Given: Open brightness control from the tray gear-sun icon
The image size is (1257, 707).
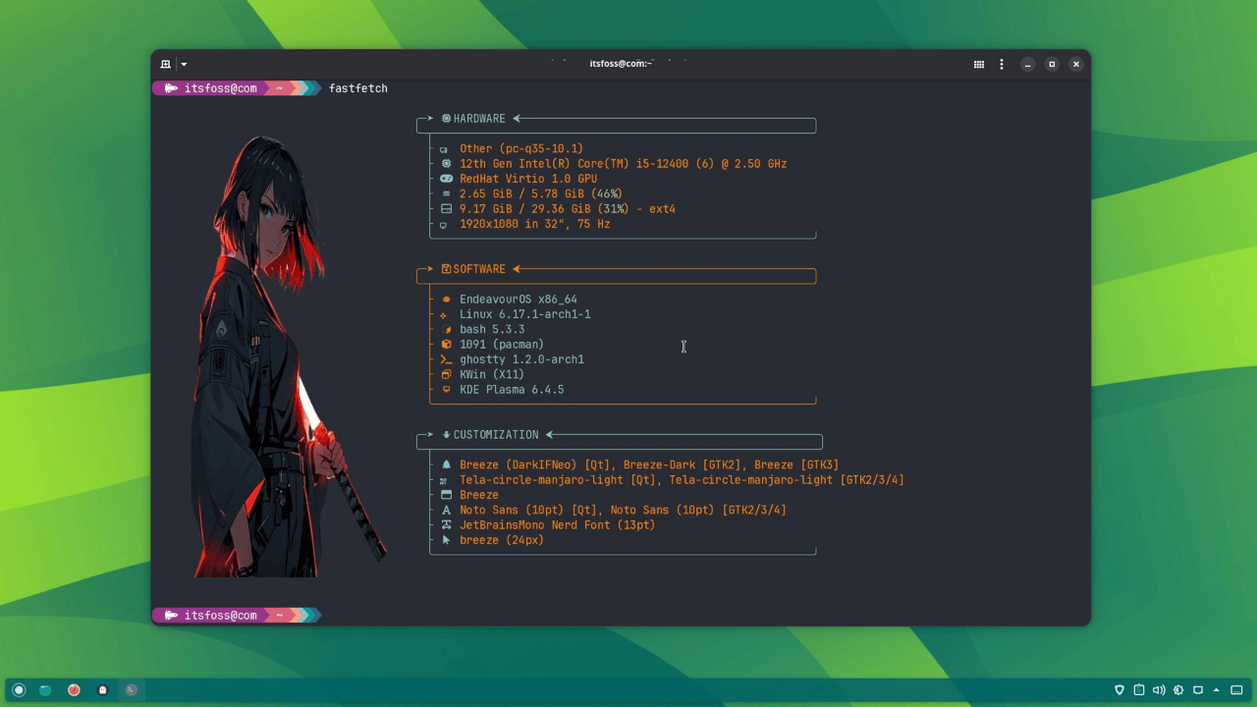Looking at the screenshot, I should click(1176, 689).
